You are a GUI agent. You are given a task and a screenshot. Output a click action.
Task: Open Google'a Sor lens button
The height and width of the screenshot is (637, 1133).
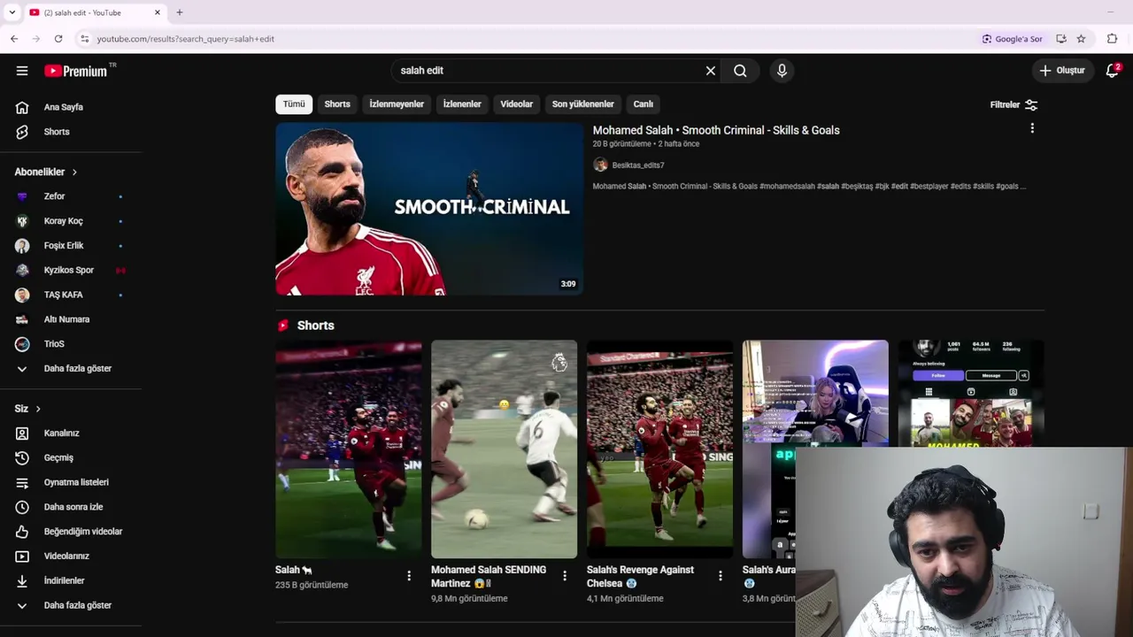click(x=1013, y=39)
